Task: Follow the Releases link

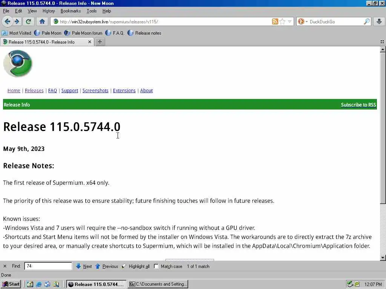Action: [x=34, y=91]
